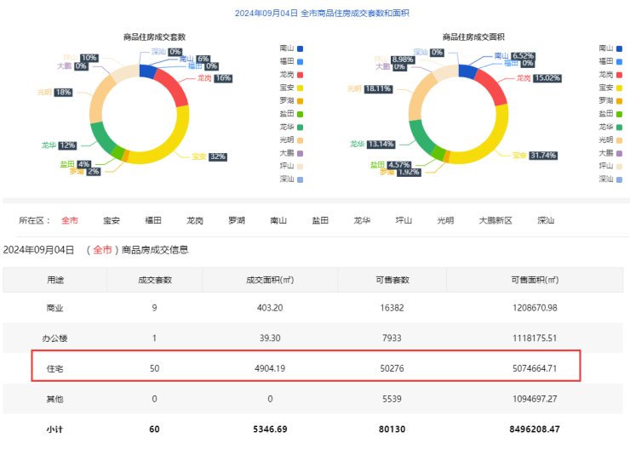Select the 深汕 district tab
Image resolution: width=630 pixels, height=449 pixels.
pos(546,220)
